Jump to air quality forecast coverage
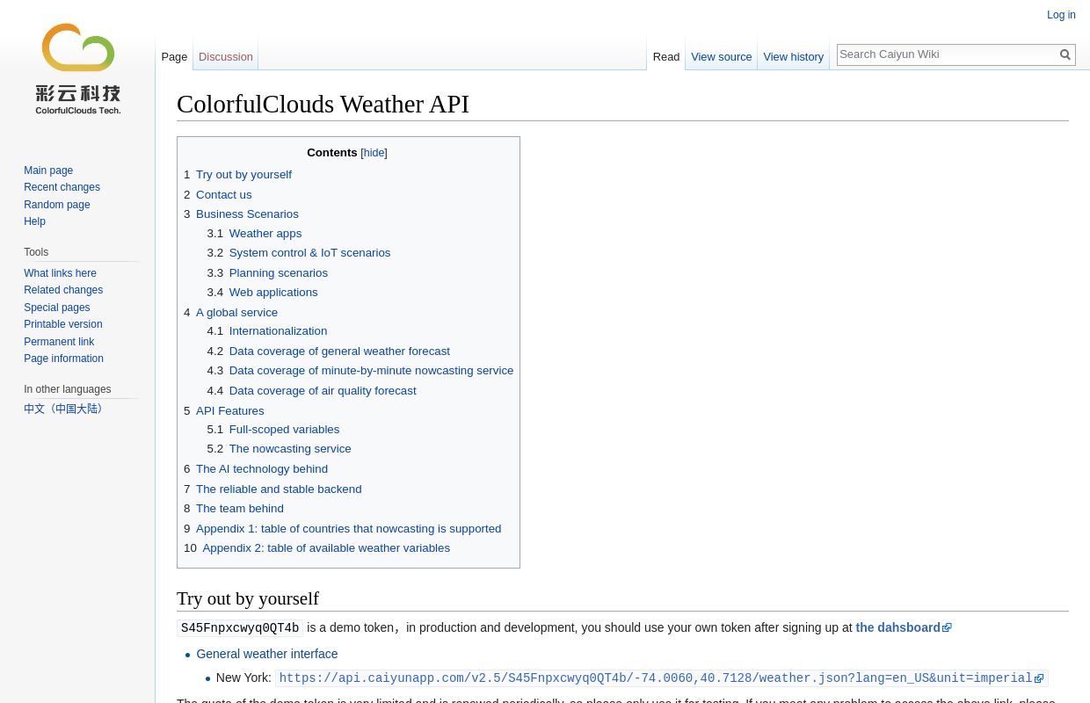 tap(323, 391)
